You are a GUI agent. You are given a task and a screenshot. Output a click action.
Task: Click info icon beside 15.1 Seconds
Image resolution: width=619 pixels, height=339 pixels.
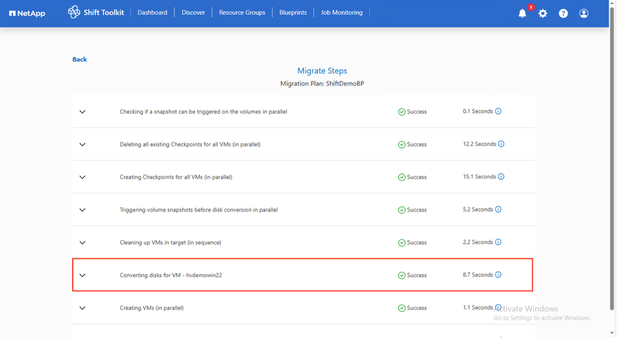(501, 177)
